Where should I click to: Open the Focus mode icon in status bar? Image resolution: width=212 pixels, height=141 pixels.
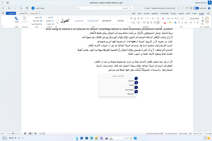[x=44, y=133]
